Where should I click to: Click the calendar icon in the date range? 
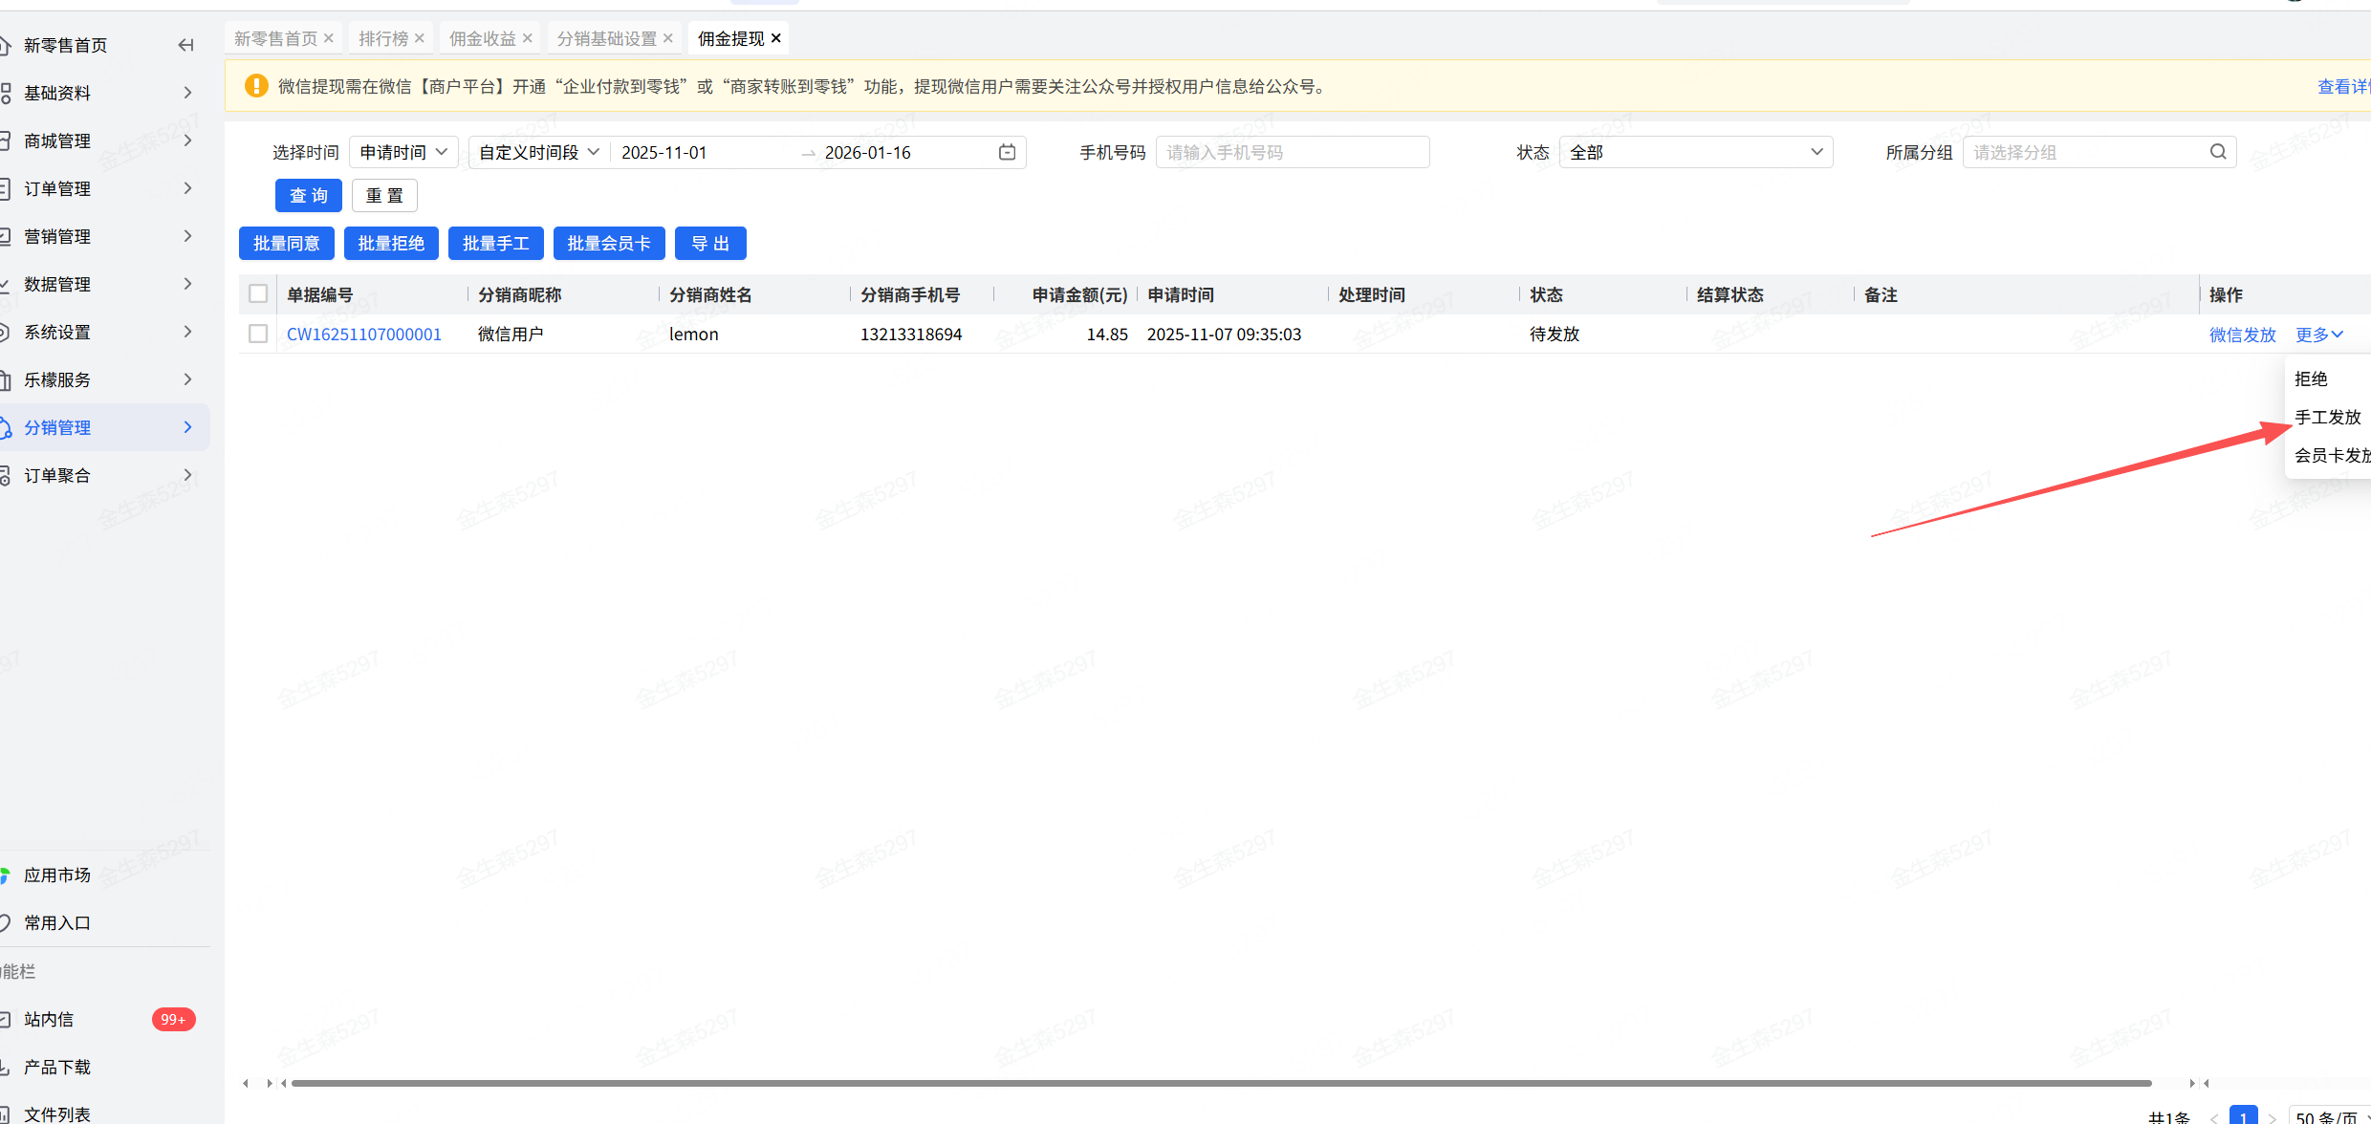pyautogui.click(x=1007, y=152)
